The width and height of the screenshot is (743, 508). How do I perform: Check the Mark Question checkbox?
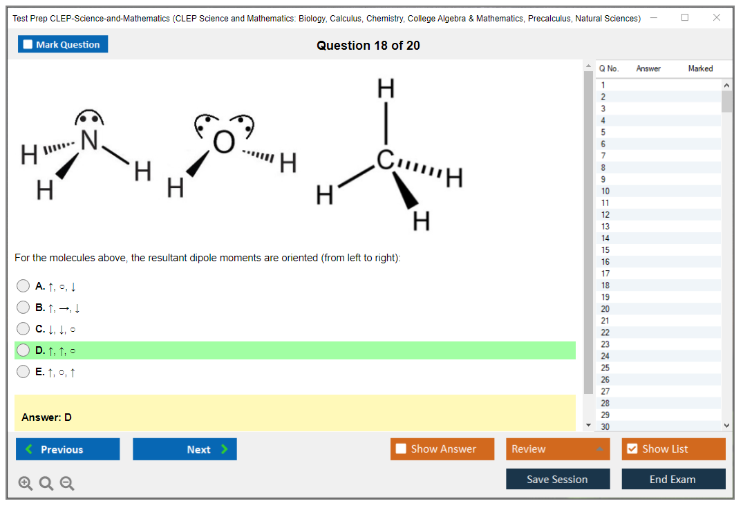pyautogui.click(x=28, y=45)
